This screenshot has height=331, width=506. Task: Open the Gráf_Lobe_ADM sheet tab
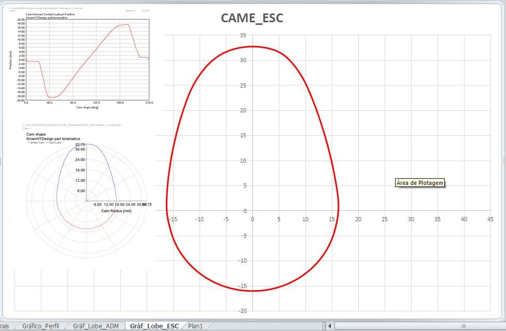96,326
